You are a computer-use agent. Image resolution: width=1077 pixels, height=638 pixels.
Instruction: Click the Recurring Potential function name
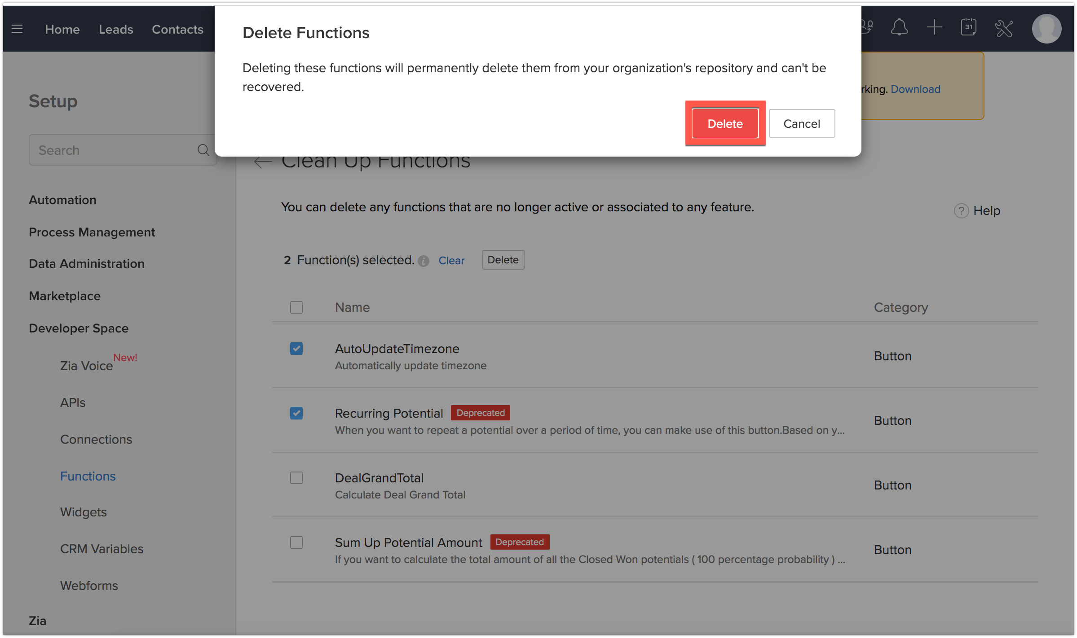(x=389, y=413)
